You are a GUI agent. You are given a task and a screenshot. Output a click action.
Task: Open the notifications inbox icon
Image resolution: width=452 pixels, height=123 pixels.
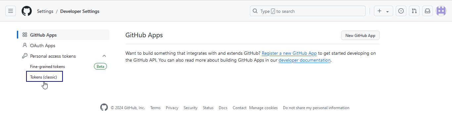(x=428, y=11)
